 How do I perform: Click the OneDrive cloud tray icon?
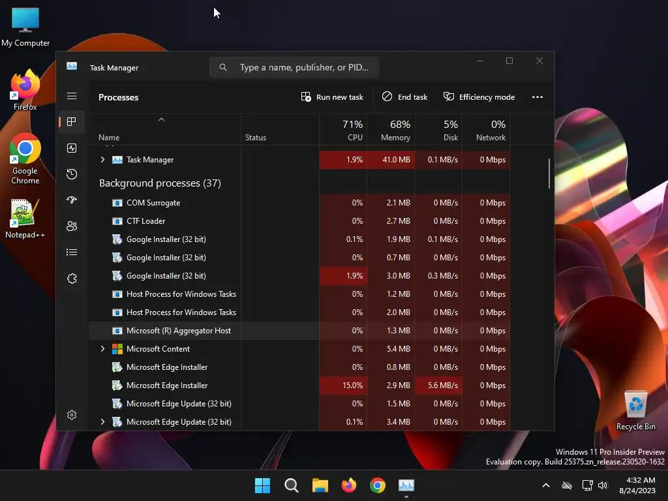click(x=567, y=485)
